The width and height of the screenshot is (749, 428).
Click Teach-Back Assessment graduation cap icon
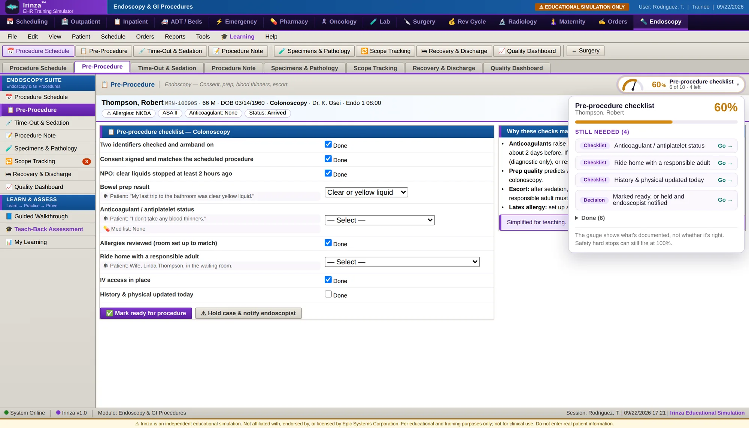(9, 229)
